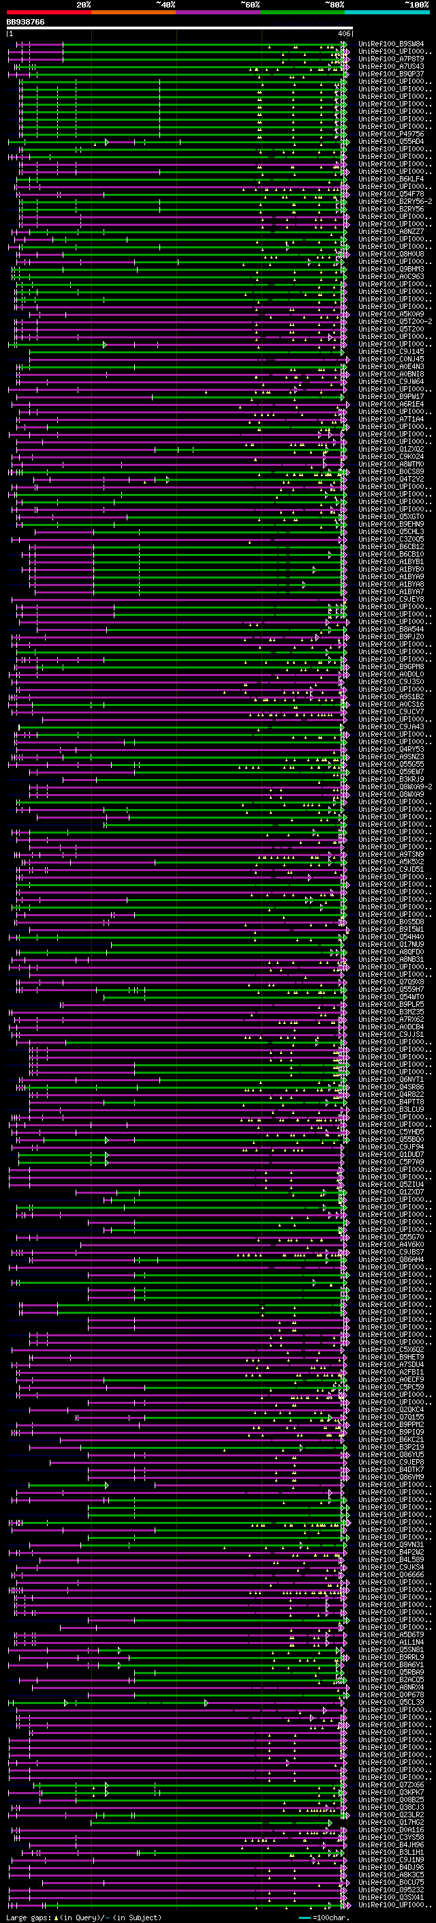Open subject UniRef100_A4V6K0

coord(391,1244)
